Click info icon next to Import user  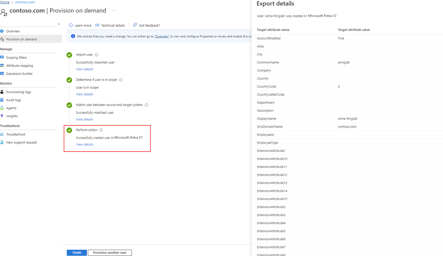[x=97, y=55]
